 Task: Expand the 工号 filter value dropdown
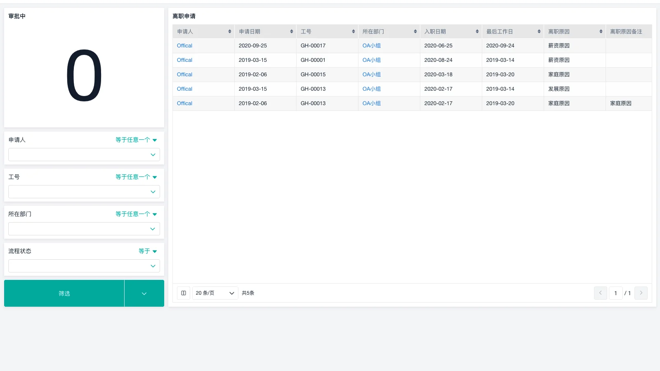(x=84, y=192)
